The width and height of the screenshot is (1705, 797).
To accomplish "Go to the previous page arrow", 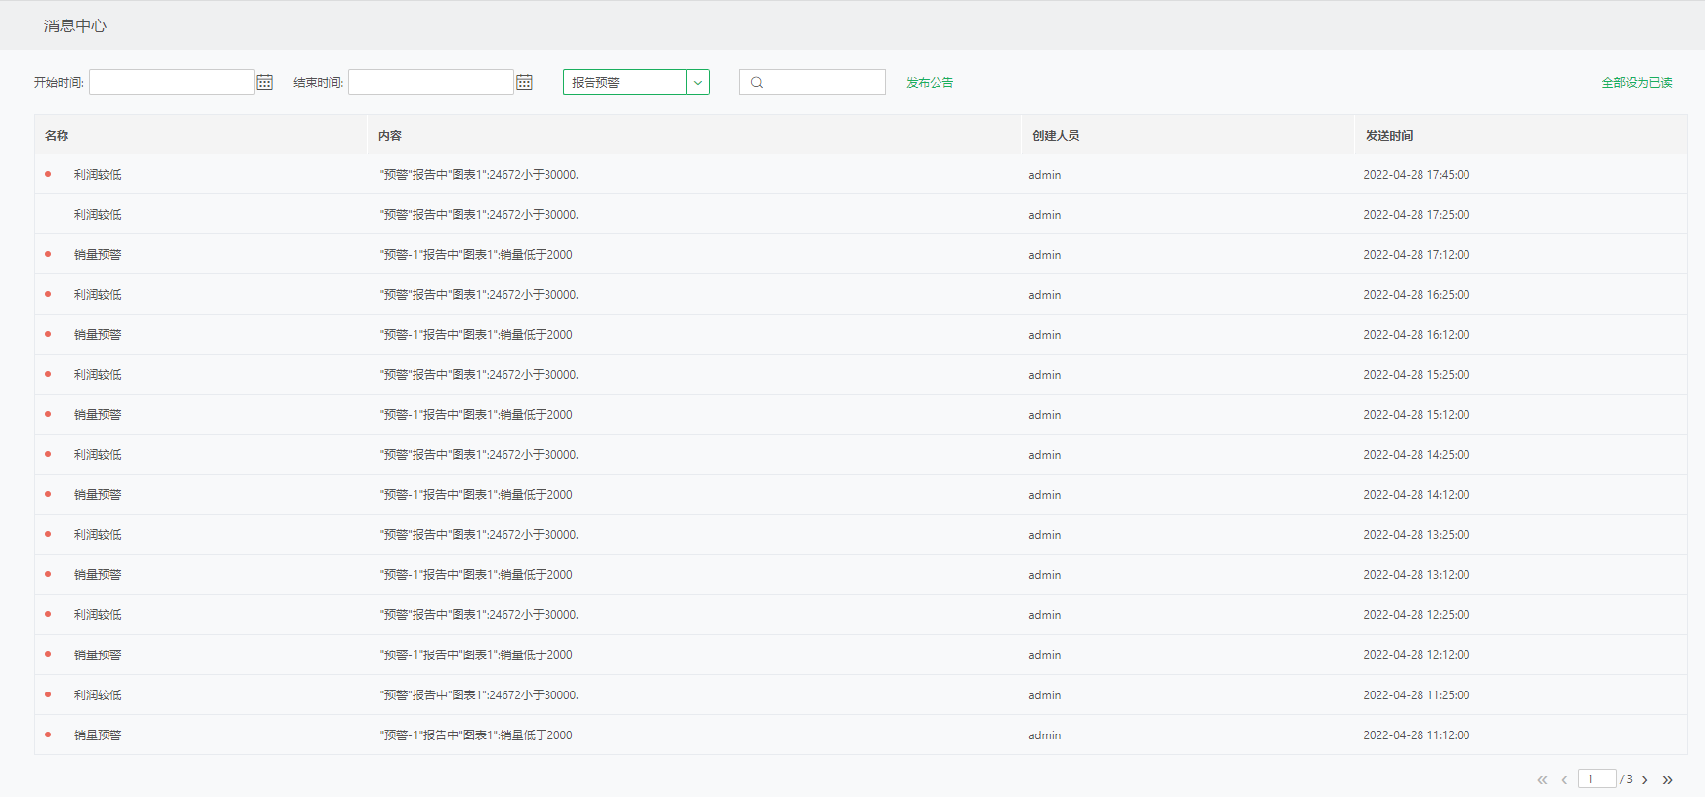I will [x=1564, y=779].
